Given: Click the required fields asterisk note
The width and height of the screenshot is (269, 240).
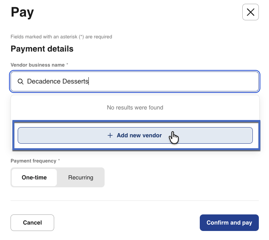Looking at the screenshot, I should tap(61, 37).
